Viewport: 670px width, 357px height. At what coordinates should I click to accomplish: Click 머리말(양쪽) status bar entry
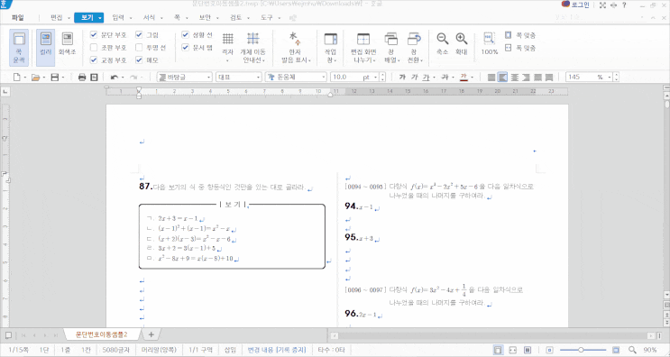[159, 350]
